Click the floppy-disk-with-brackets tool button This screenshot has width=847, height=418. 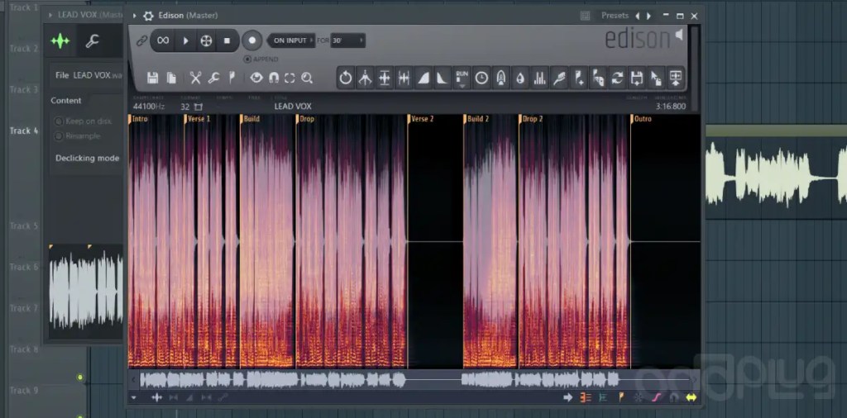point(637,78)
